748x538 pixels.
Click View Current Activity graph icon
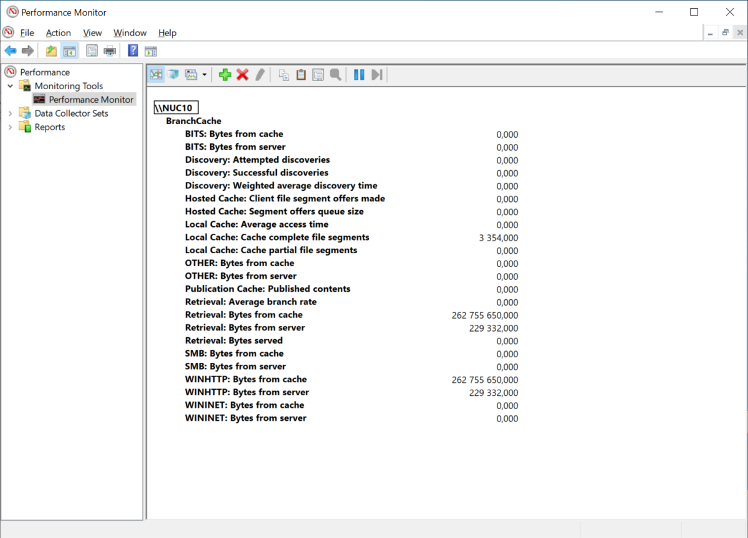coord(156,75)
